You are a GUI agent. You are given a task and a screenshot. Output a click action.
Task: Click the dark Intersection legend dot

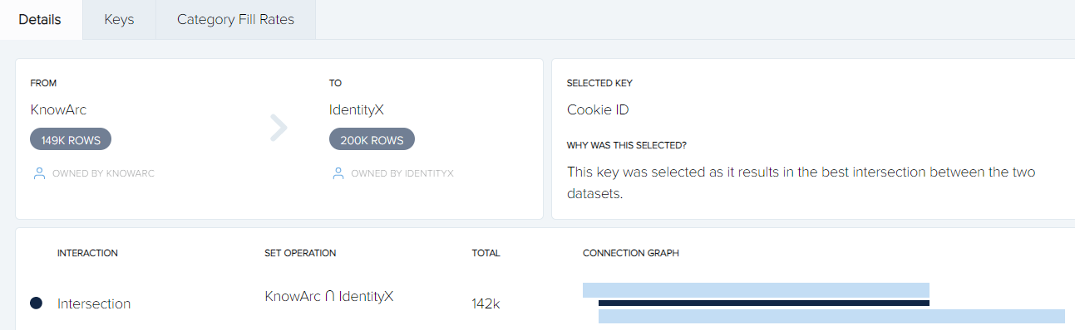tap(36, 303)
